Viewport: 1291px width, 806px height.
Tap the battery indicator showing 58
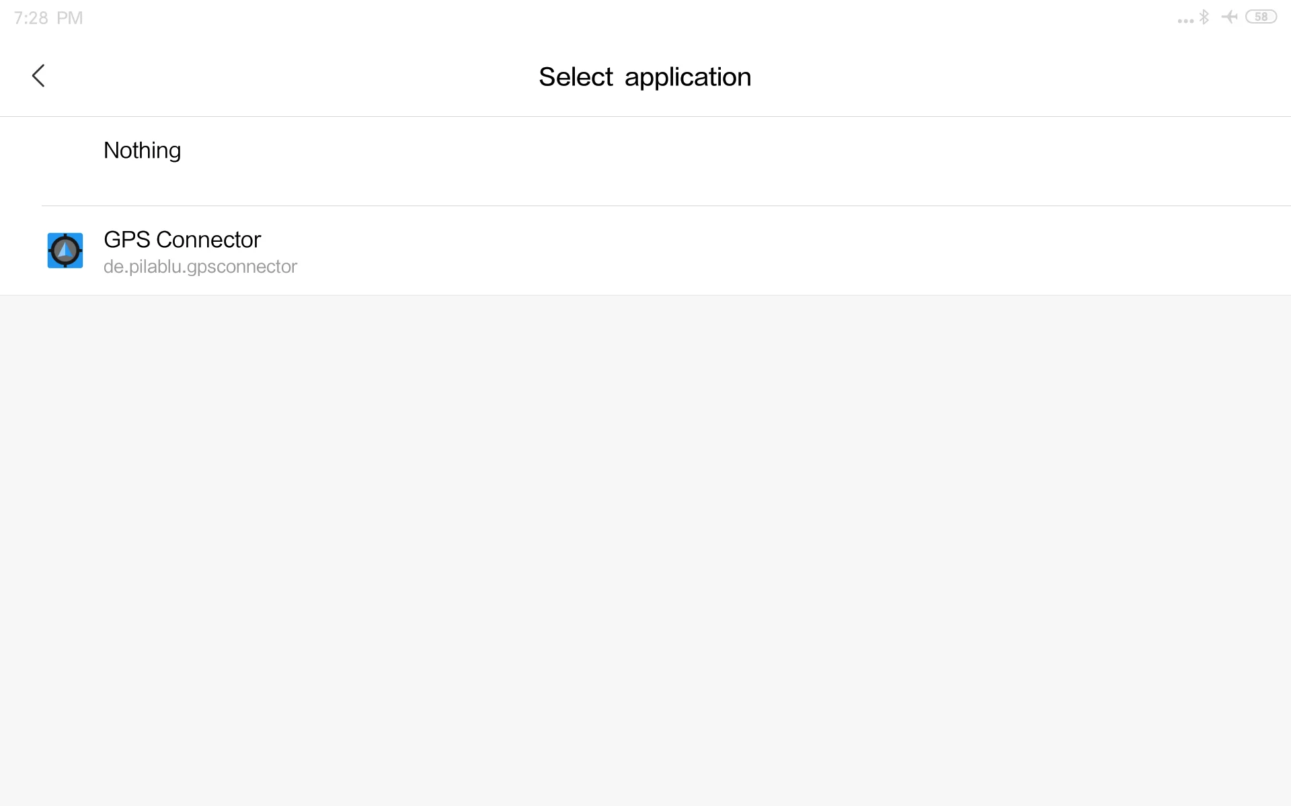pos(1261,17)
